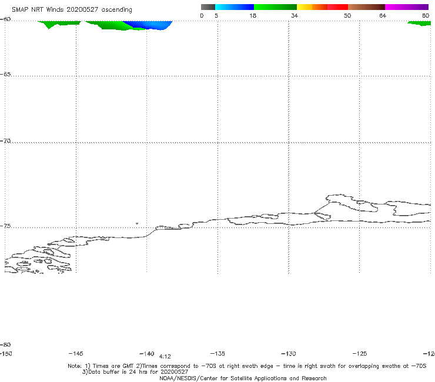Pick the magenta-purple segment of the color bar
Screen dimensions: 435x382
pos(407,7)
